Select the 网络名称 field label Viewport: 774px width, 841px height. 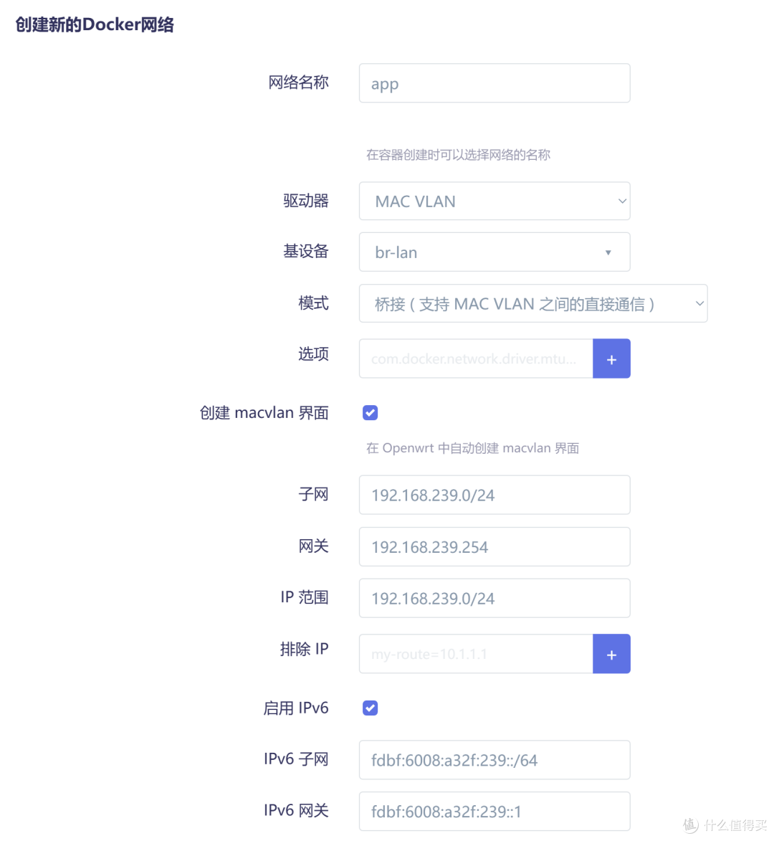[x=298, y=82]
